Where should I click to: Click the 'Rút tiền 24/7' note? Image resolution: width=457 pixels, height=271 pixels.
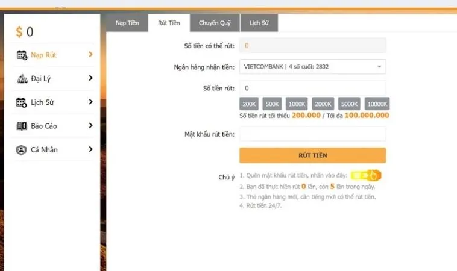tap(260, 205)
